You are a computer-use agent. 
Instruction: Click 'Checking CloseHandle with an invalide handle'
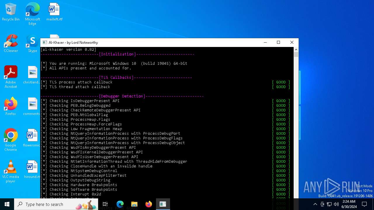[x=96, y=166]
